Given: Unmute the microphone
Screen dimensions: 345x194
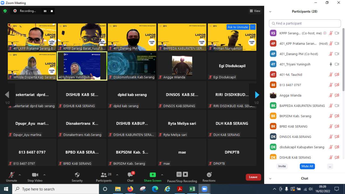Looking at the screenshot, I should coord(11,175).
